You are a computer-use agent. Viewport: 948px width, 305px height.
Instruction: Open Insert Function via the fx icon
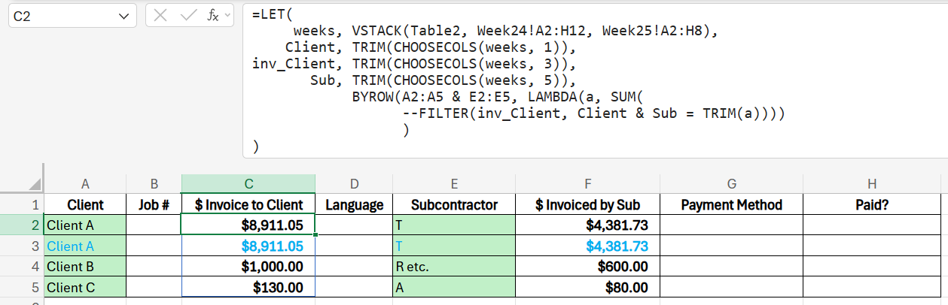point(213,16)
